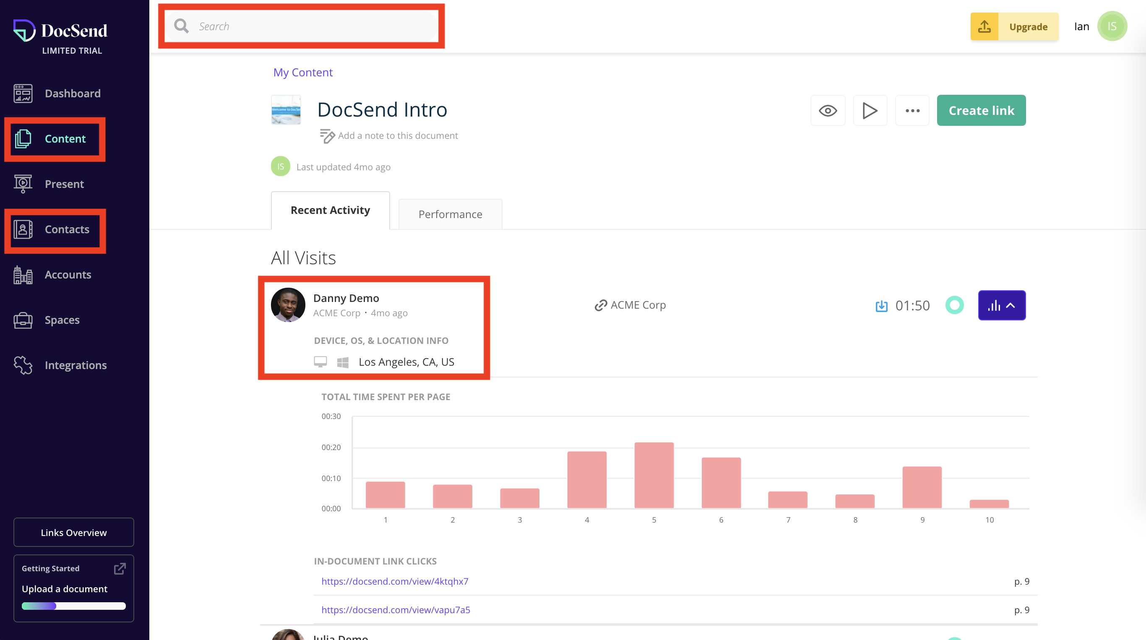Click the Accounts buildings icon
The height and width of the screenshot is (640, 1146).
click(x=23, y=275)
